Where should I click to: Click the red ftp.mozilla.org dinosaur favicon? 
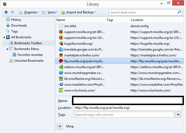[x=61, y=61]
